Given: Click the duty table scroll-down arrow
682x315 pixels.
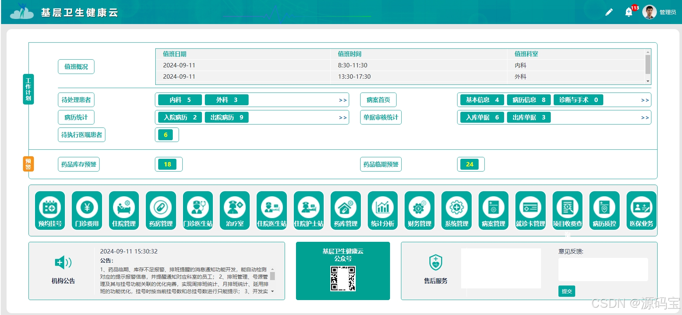Looking at the screenshot, I should point(648,81).
